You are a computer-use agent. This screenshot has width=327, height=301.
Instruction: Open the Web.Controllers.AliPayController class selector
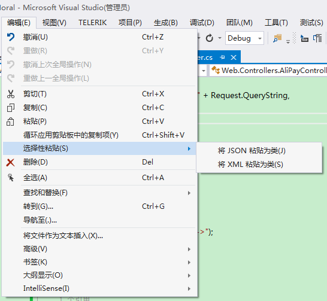(268, 71)
